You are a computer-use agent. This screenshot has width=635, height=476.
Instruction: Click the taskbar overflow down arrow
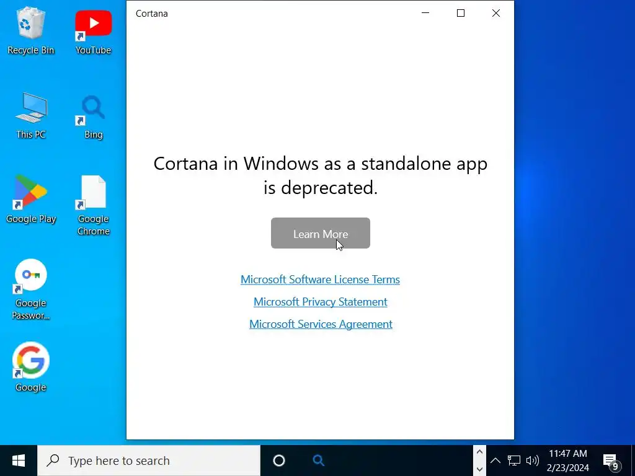[479, 469]
